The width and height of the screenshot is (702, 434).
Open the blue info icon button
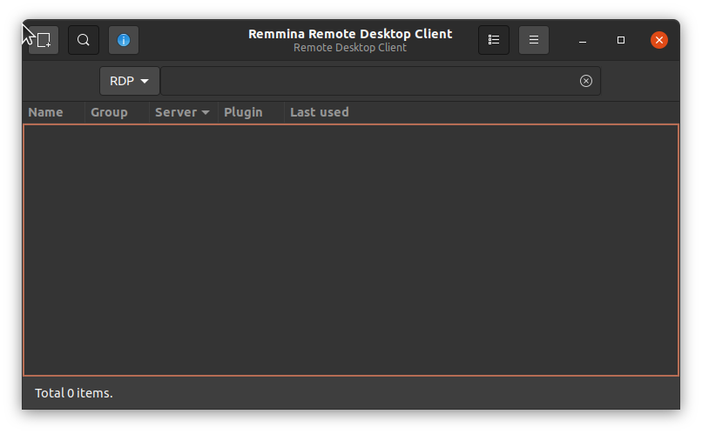coord(124,40)
